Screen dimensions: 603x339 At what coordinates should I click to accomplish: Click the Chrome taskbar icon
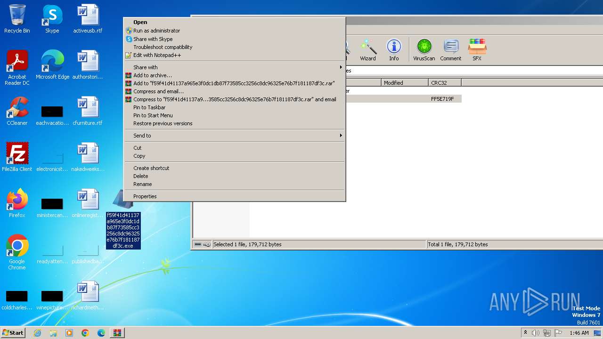pos(85,333)
